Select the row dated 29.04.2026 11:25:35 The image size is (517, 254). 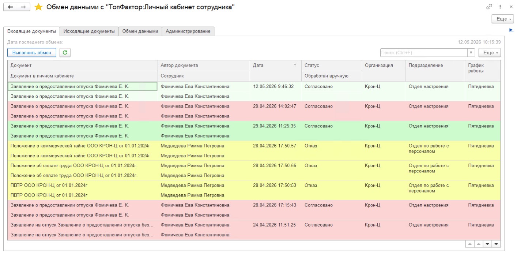tap(254, 131)
